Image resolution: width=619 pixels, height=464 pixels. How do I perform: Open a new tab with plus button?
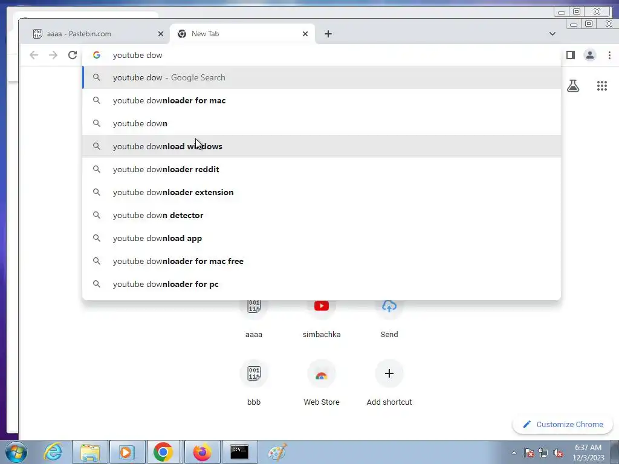click(328, 34)
